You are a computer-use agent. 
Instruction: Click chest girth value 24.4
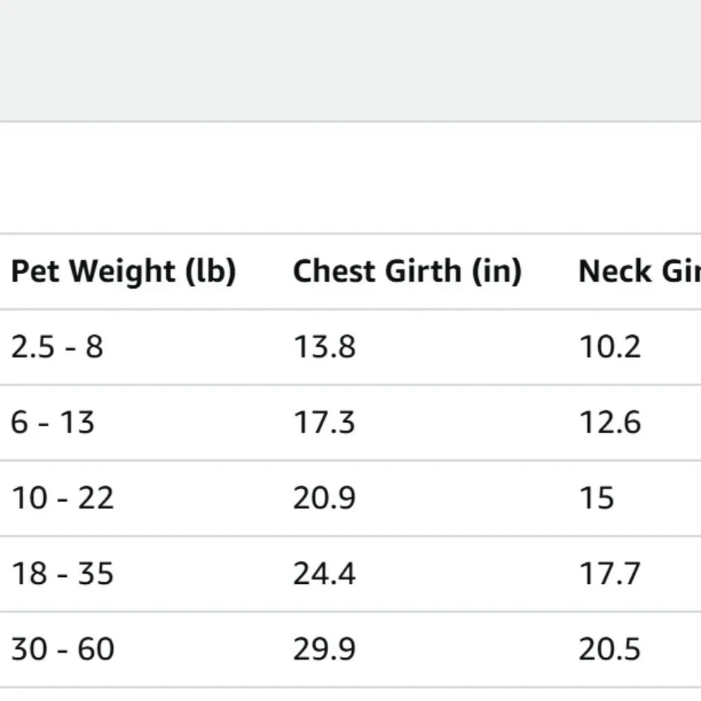(x=325, y=573)
